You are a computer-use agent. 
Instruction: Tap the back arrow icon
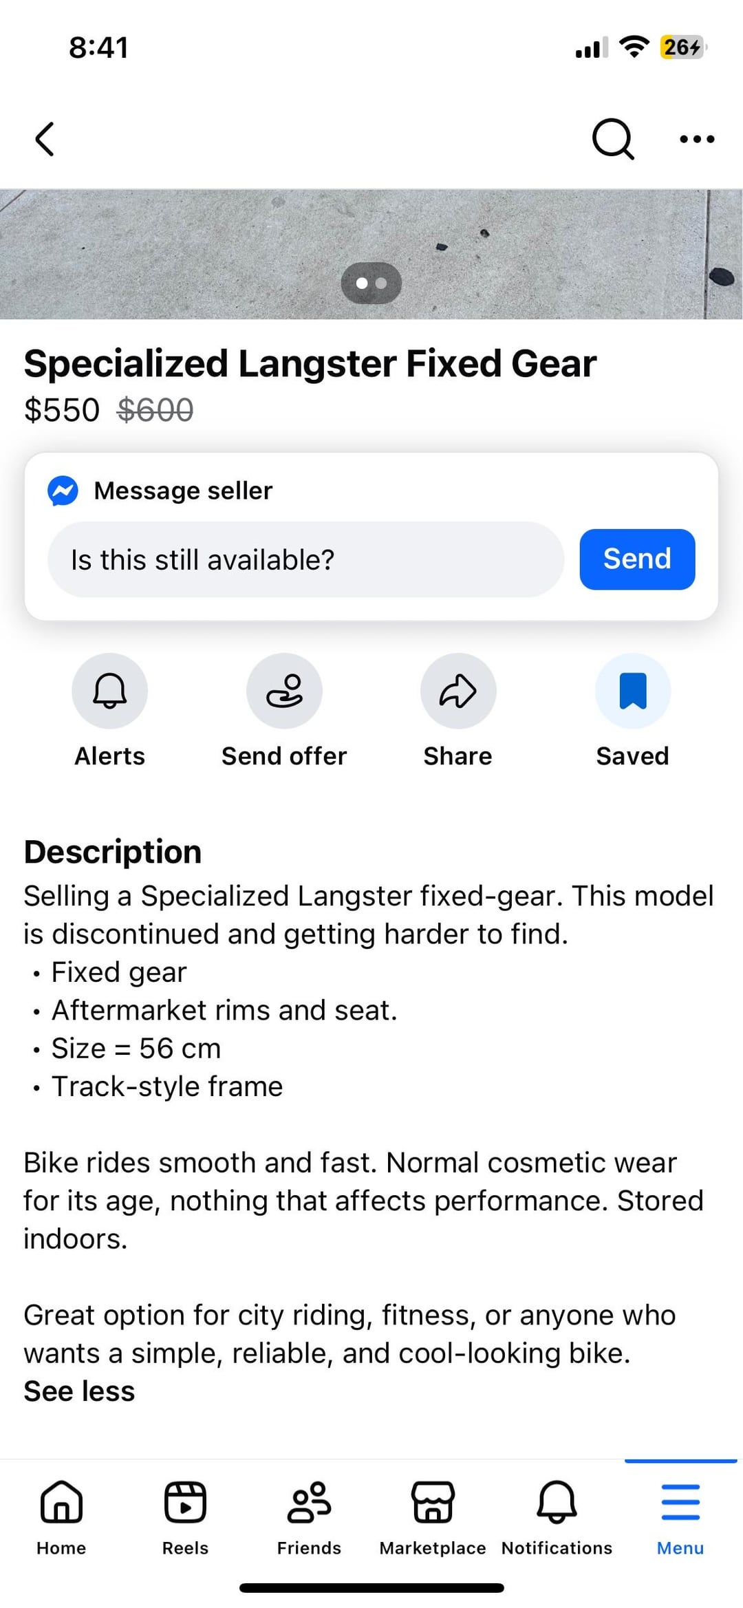coord(45,140)
